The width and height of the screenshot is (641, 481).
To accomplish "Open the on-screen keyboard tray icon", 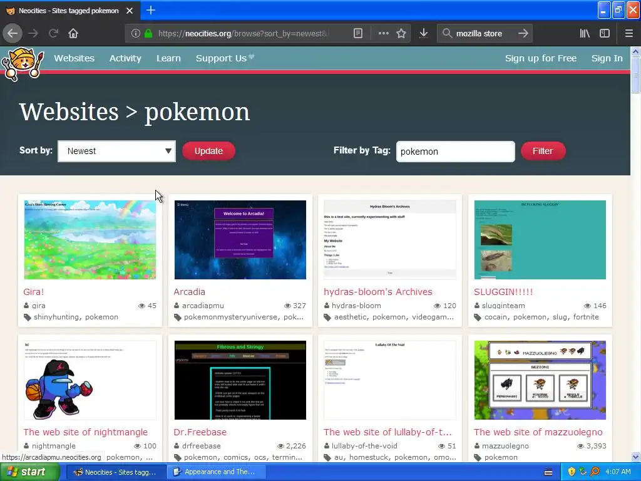I will 548,472.
